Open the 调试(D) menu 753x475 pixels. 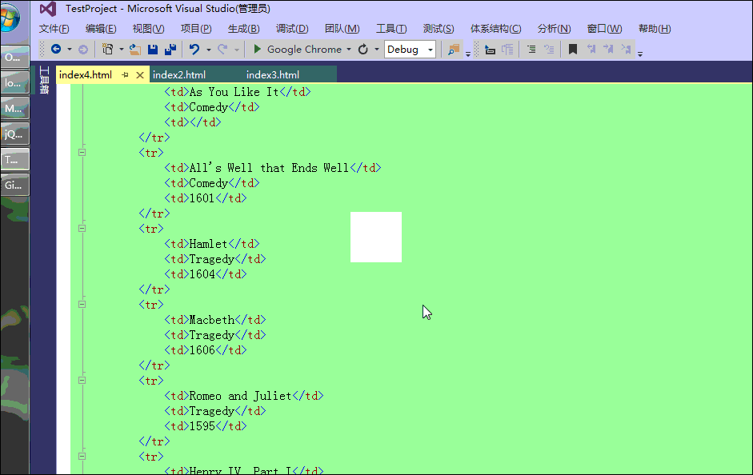coord(292,29)
